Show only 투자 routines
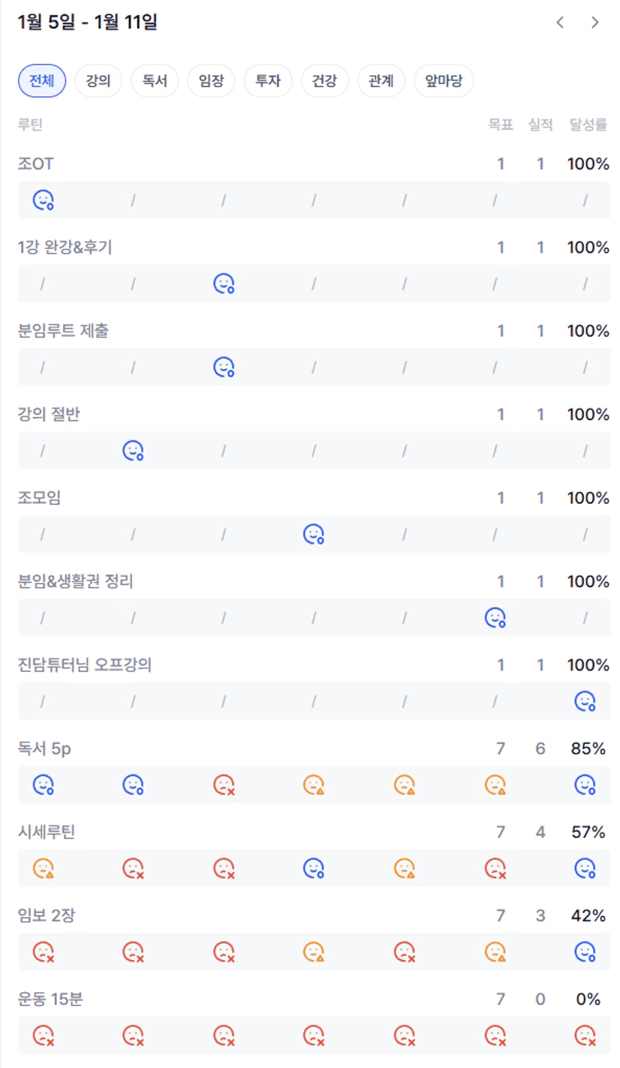620x1068 pixels. tap(268, 81)
